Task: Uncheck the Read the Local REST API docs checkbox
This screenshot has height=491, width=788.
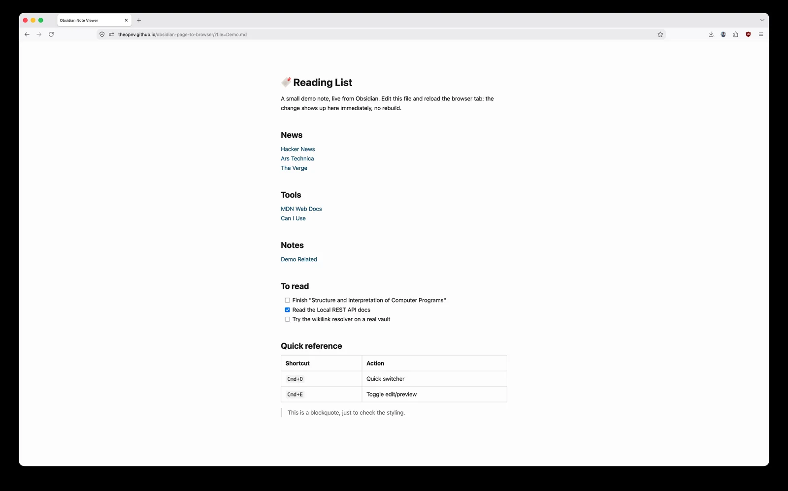Action: (288, 310)
